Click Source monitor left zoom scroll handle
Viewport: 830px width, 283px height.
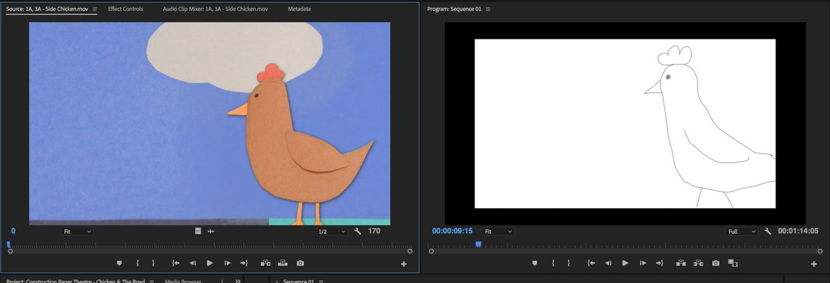10,251
